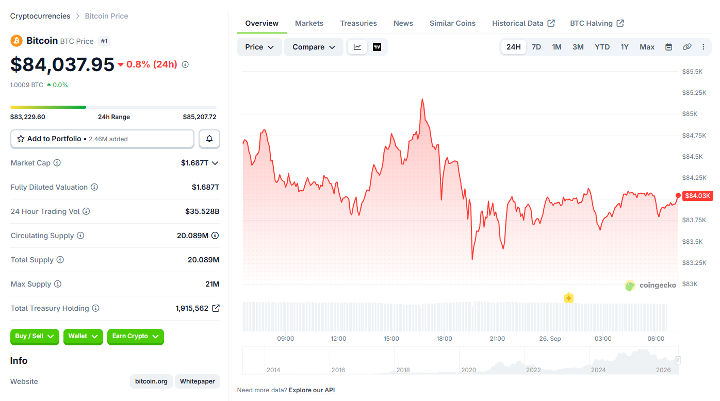Click the #1 rank badge

[104, 41]
